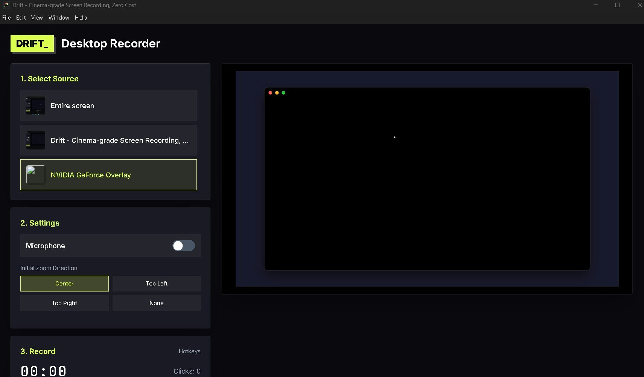Screen dimensions: 644x377
Task: Click the DRIFT_ logo badge
Action: tap(32, 44)
